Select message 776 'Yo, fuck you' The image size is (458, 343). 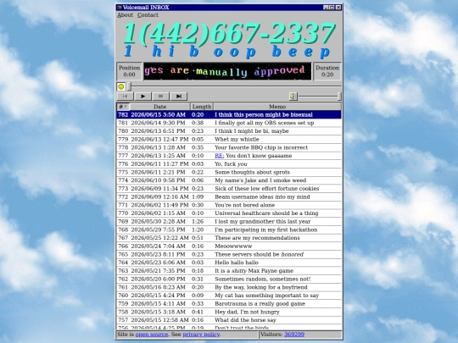pyautogui.click(x=229, y=164)
